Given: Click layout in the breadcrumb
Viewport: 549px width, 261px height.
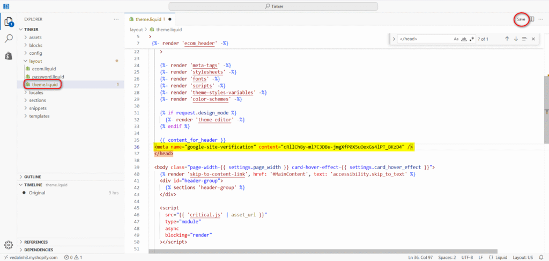Looking at the screenshot, I should 136,30.
